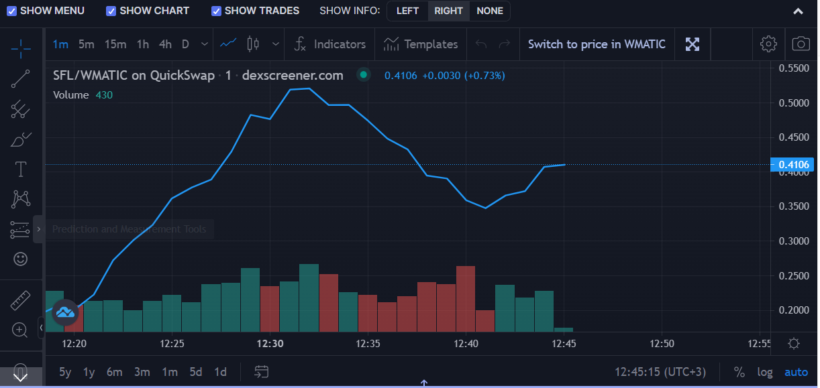Open price axis settings gear
Screen dimensions: 820x388
(794, 343)
